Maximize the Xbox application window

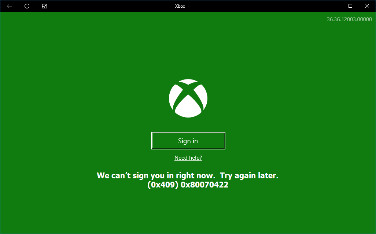tap(350, 6)
